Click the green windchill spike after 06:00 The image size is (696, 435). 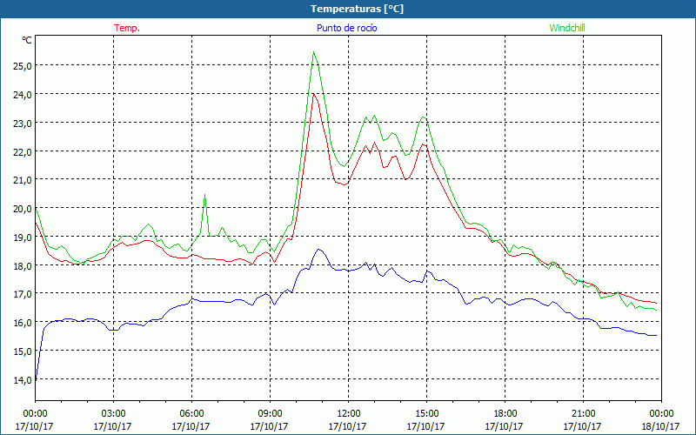click(x=204, y=195)
